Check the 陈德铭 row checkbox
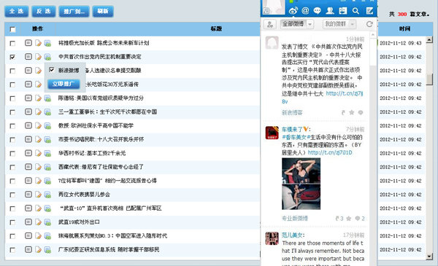This screenshot has height=266, width=438. 12,98
